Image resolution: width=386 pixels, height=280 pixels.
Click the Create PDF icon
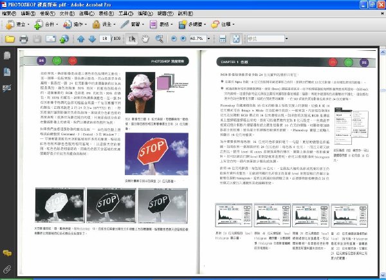click(10, 24)
